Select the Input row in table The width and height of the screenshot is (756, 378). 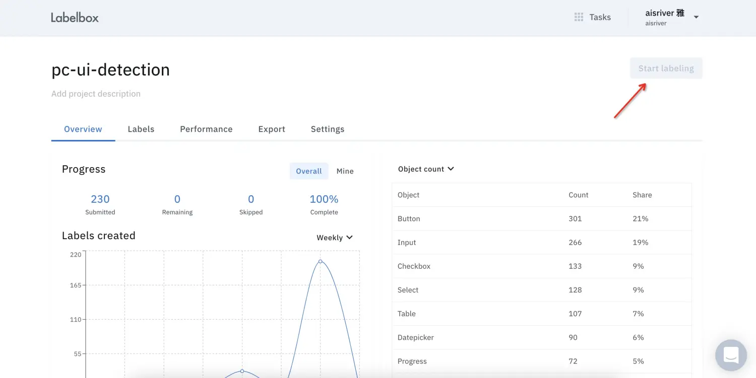click(542, 242)
